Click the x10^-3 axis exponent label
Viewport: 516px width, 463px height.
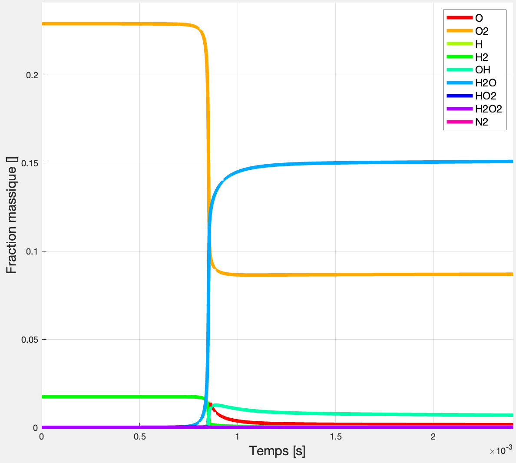(x=501, y=451)
